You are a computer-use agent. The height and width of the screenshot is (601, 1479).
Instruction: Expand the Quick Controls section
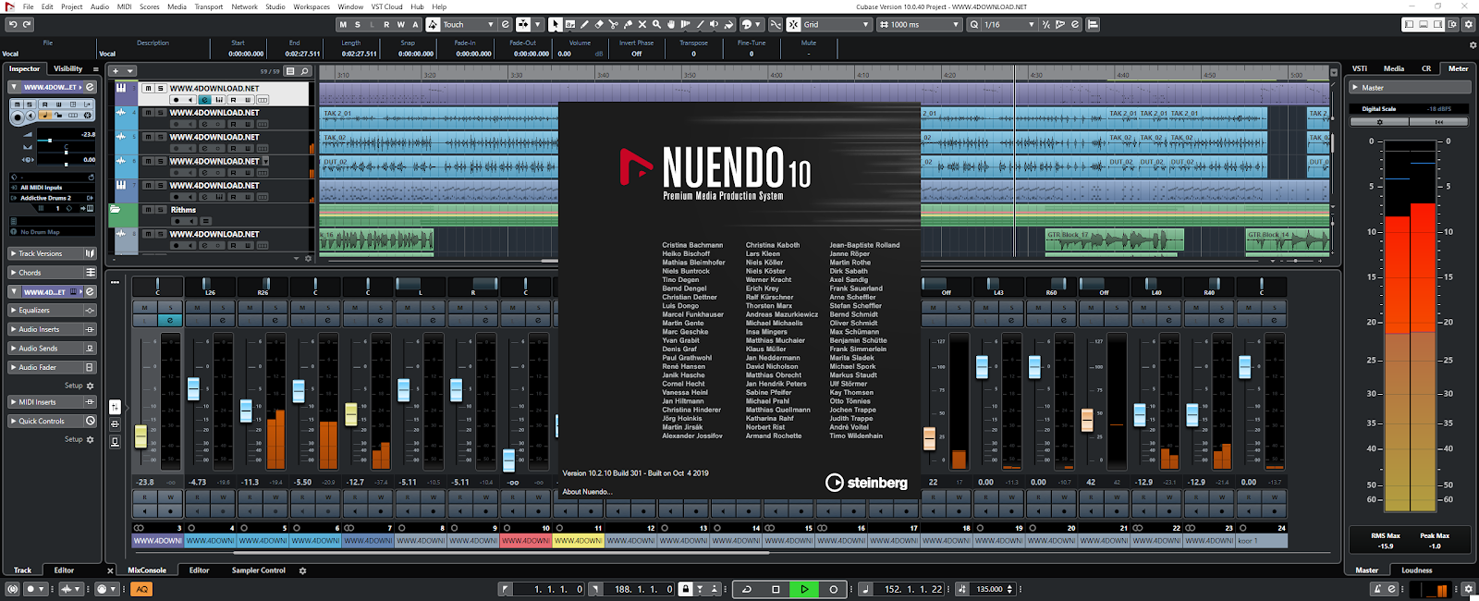(52, 421)
